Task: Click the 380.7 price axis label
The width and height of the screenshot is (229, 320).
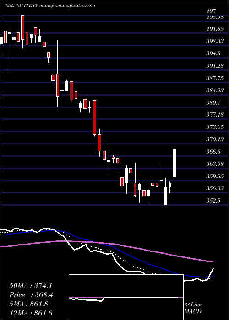Action: 213,102
